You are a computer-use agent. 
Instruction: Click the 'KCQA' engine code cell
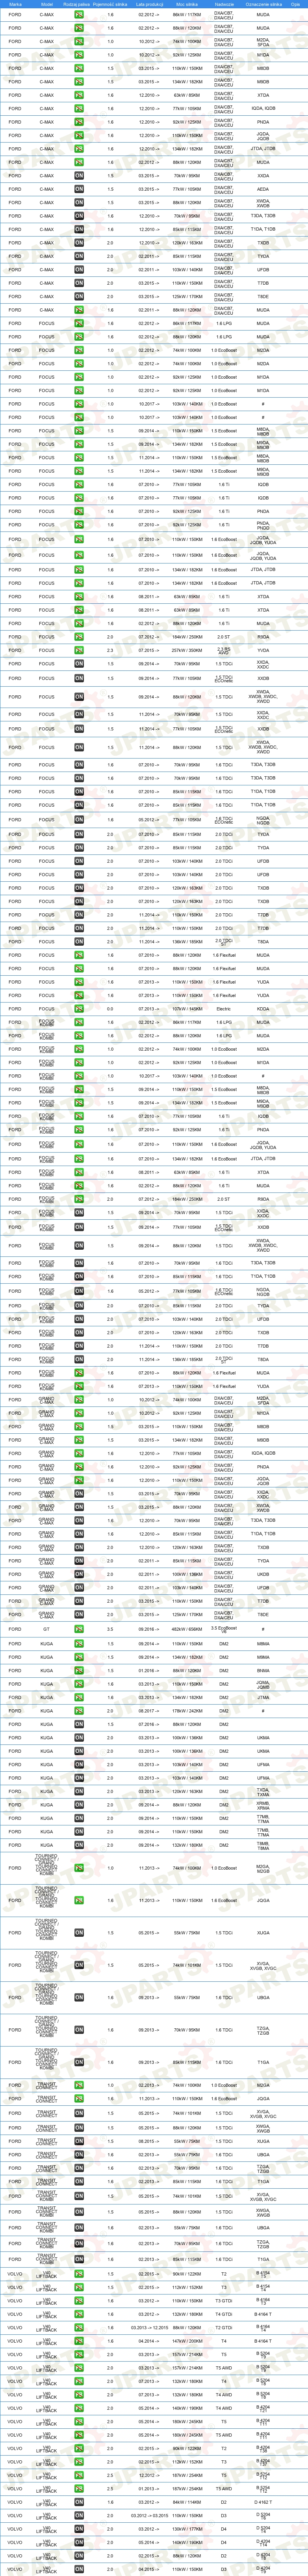pos(263,1008)
